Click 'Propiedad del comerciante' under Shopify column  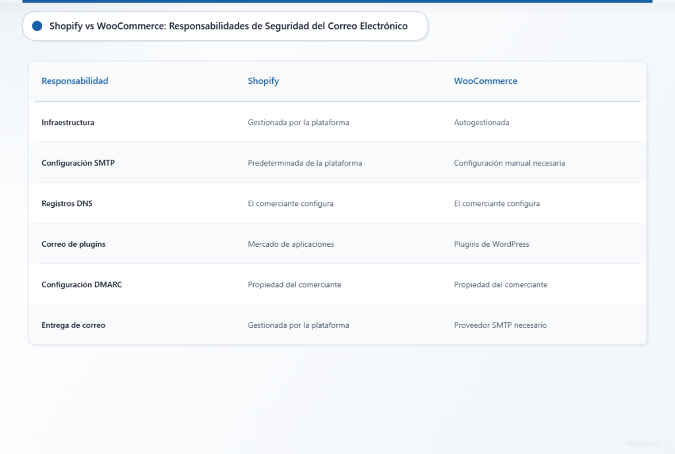tap(295, 284)
